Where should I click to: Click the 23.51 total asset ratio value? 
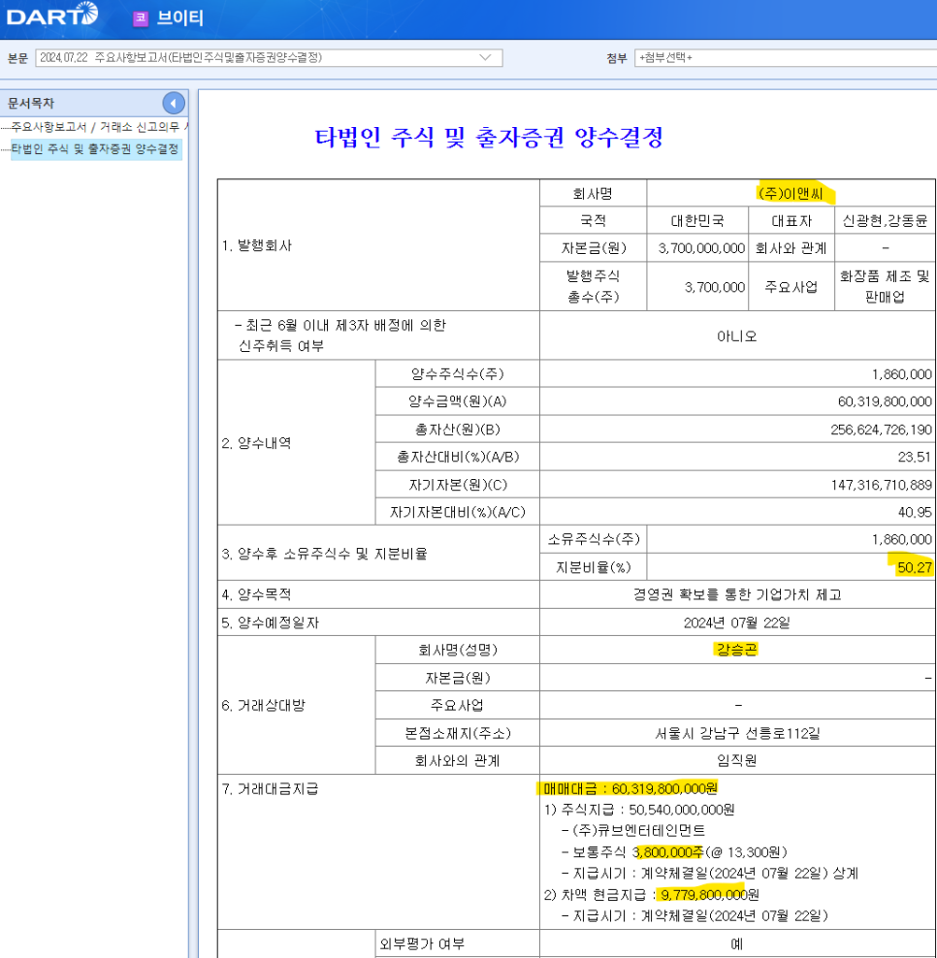tap(914, 457)
